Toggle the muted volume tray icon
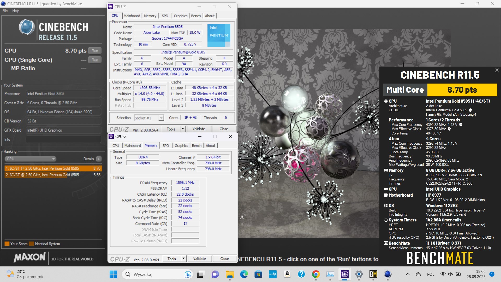Viewport: 501px width, 282px height. pos(451,274)
